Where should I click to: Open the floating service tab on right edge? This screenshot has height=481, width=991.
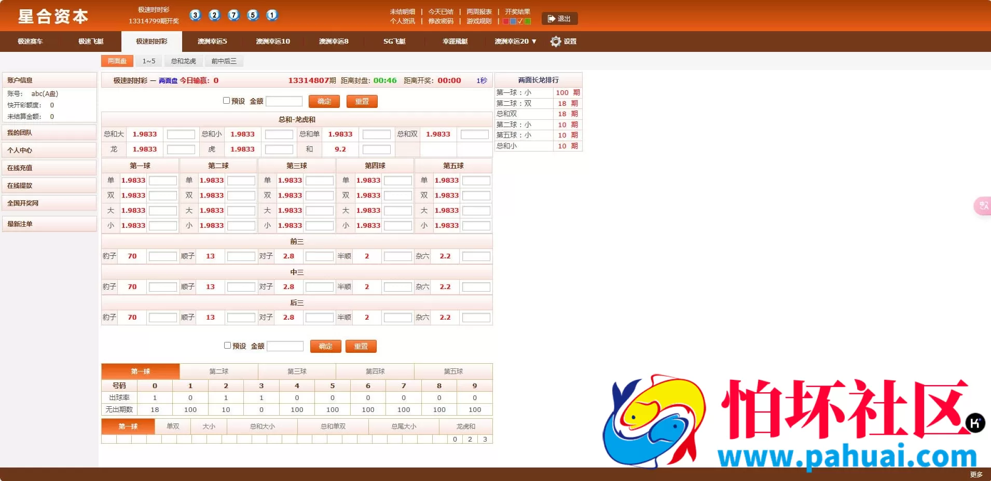point(983,206)
